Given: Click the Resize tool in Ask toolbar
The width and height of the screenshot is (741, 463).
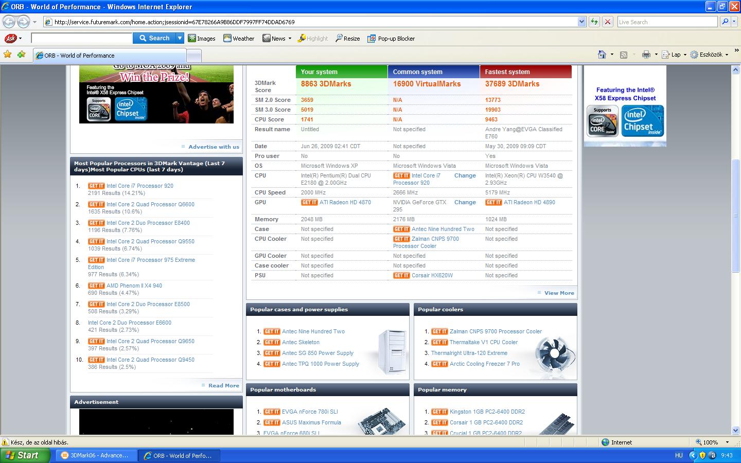Looking at the screenshot, I should point(348,39).
